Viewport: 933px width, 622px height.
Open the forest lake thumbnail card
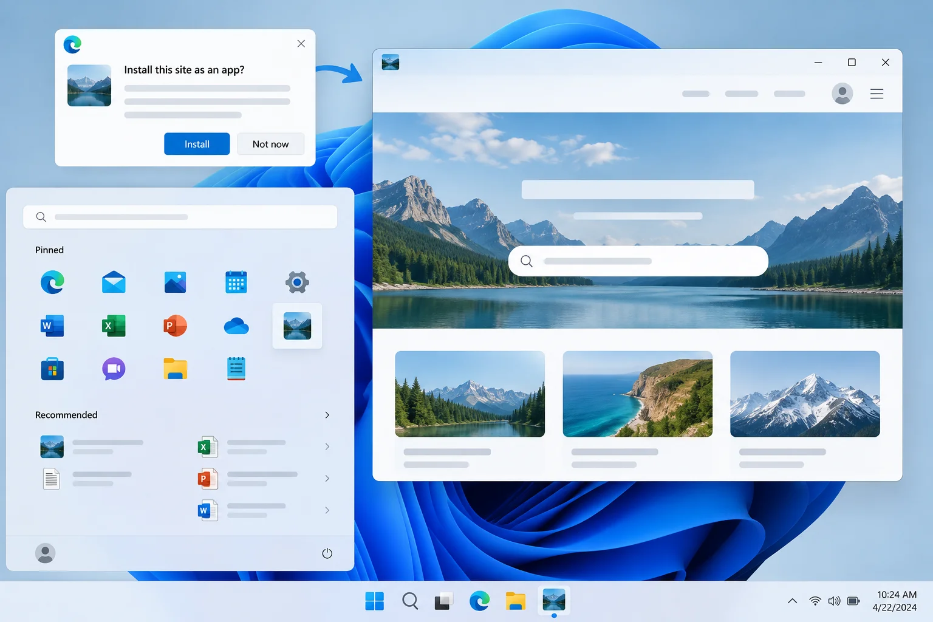click(x=470, y=394)
